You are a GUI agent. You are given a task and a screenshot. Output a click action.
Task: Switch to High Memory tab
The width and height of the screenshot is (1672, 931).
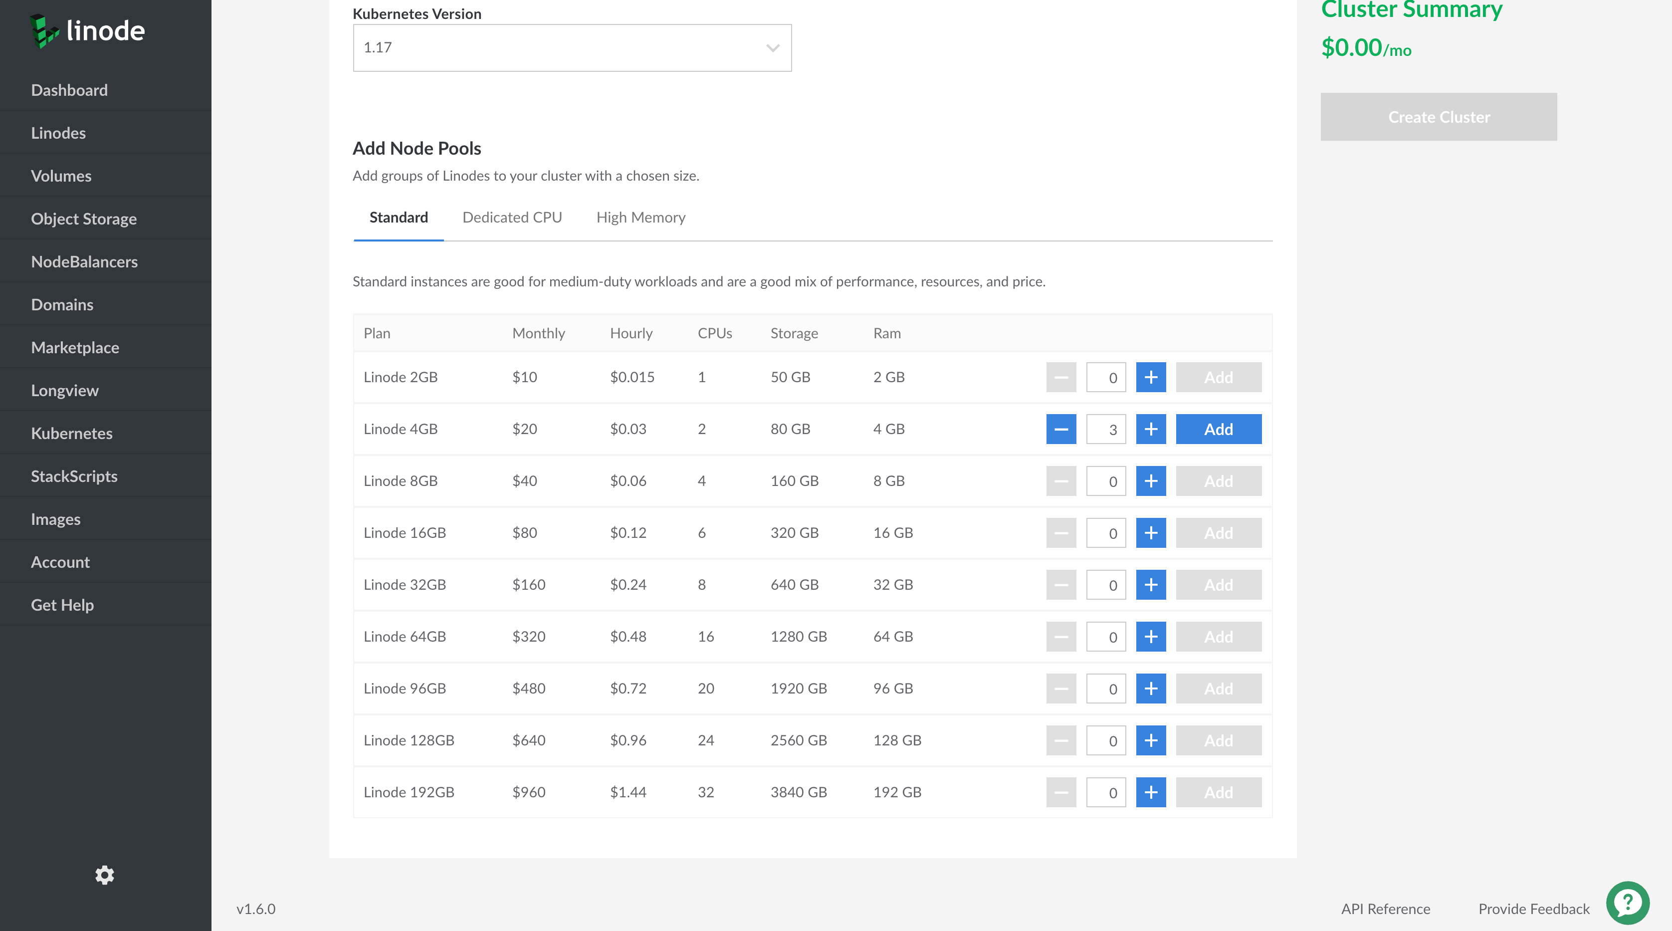pyautogui.click(x=640, y=218)
